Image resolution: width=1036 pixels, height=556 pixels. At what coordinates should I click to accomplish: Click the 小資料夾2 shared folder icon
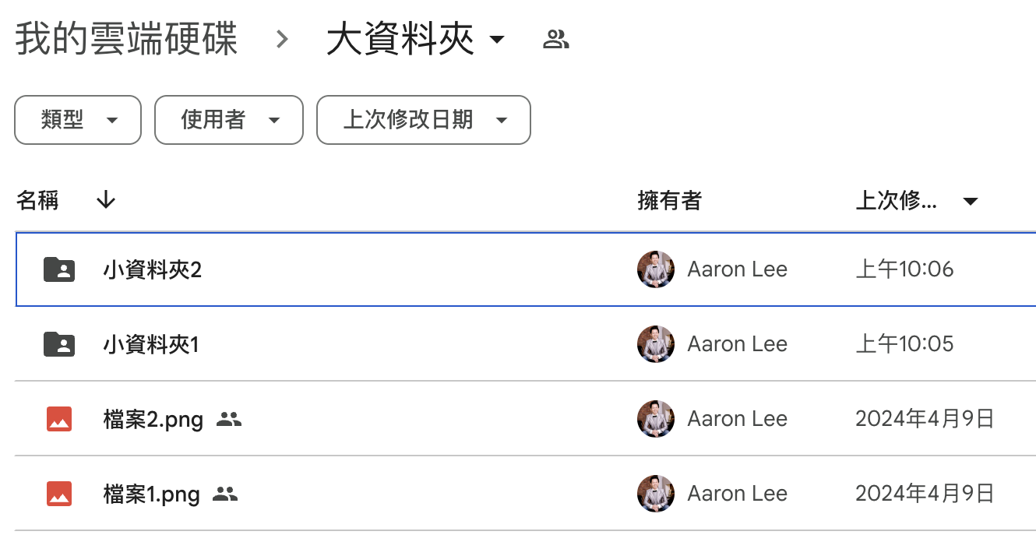coord(59,269)
